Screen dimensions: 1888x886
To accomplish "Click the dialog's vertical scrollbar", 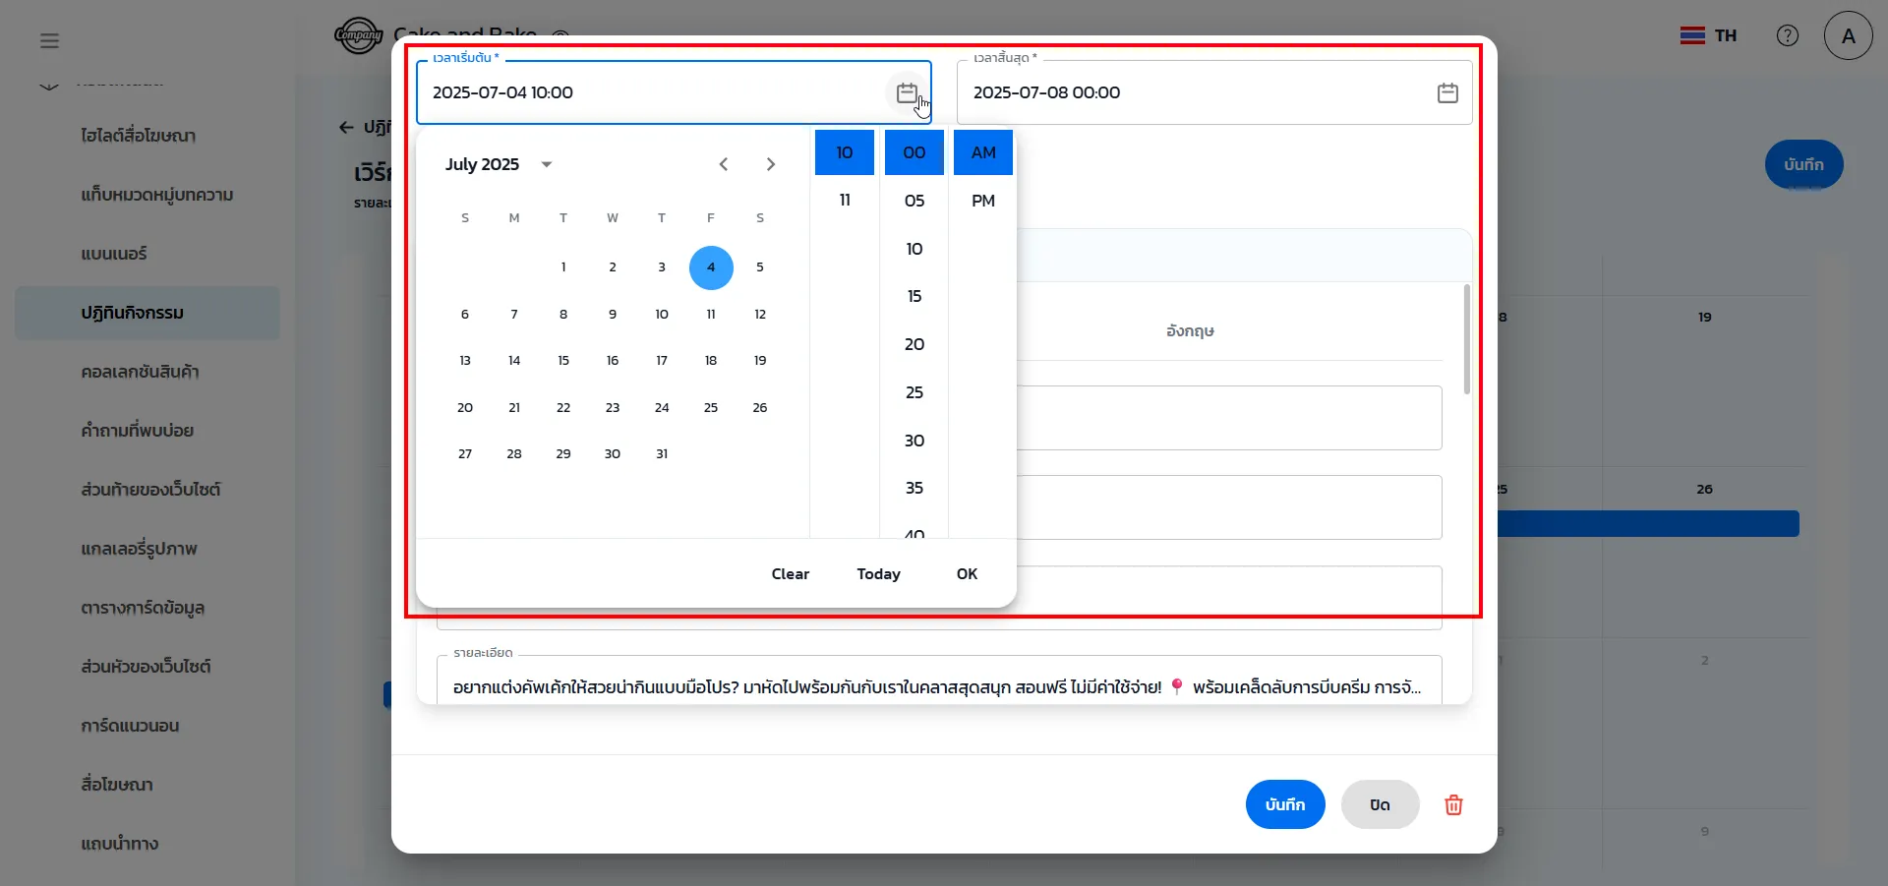I will tap(1466, 339).
